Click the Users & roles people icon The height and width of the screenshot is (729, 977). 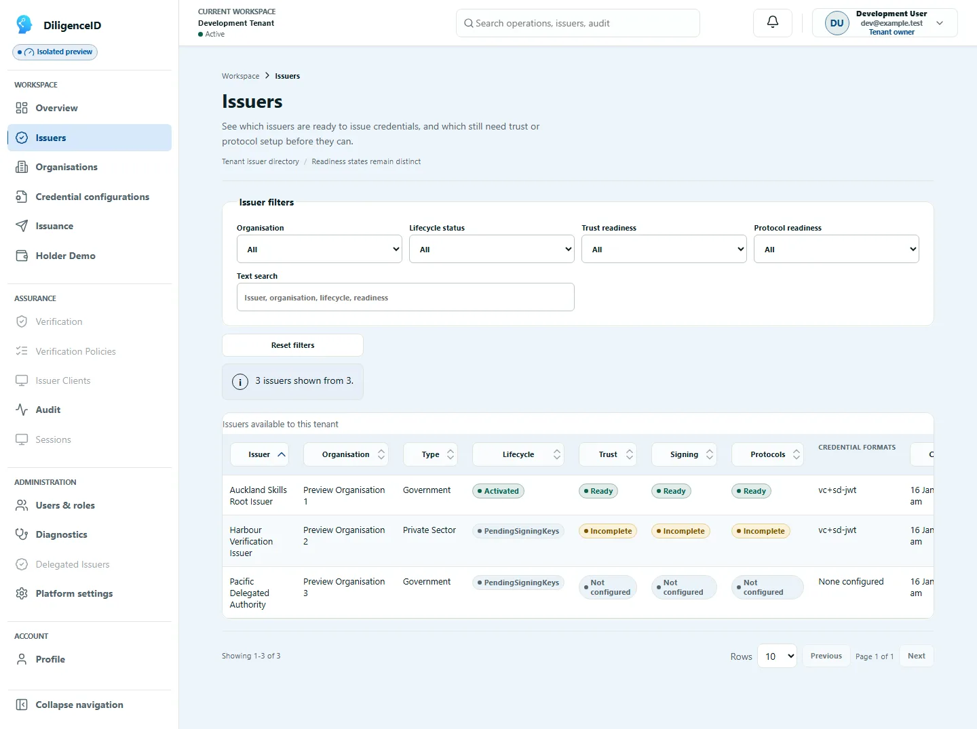22,505
